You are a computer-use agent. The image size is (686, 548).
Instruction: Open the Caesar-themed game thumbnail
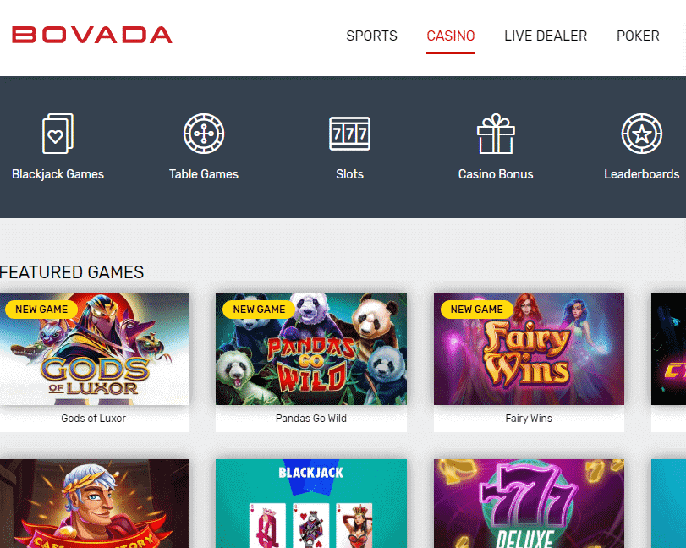tap(94, 503)
